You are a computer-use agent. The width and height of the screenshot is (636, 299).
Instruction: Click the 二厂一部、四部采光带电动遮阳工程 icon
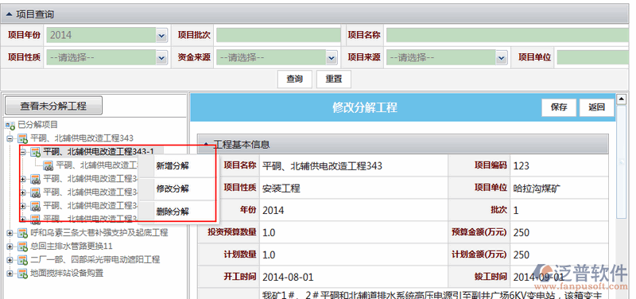click(22, 260)
